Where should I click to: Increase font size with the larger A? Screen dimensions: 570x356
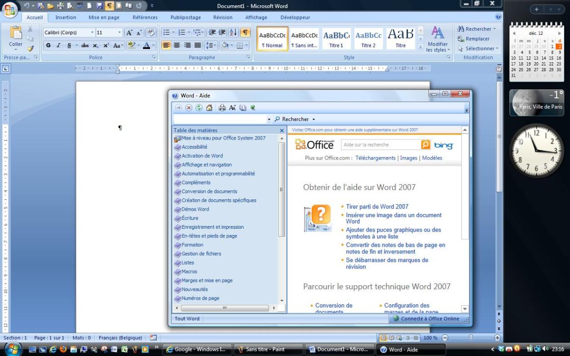[129, 33]
